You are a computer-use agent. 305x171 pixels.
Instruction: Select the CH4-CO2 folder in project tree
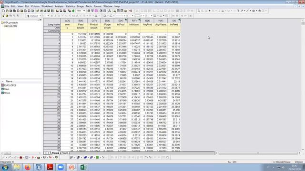tap(12, 26)
